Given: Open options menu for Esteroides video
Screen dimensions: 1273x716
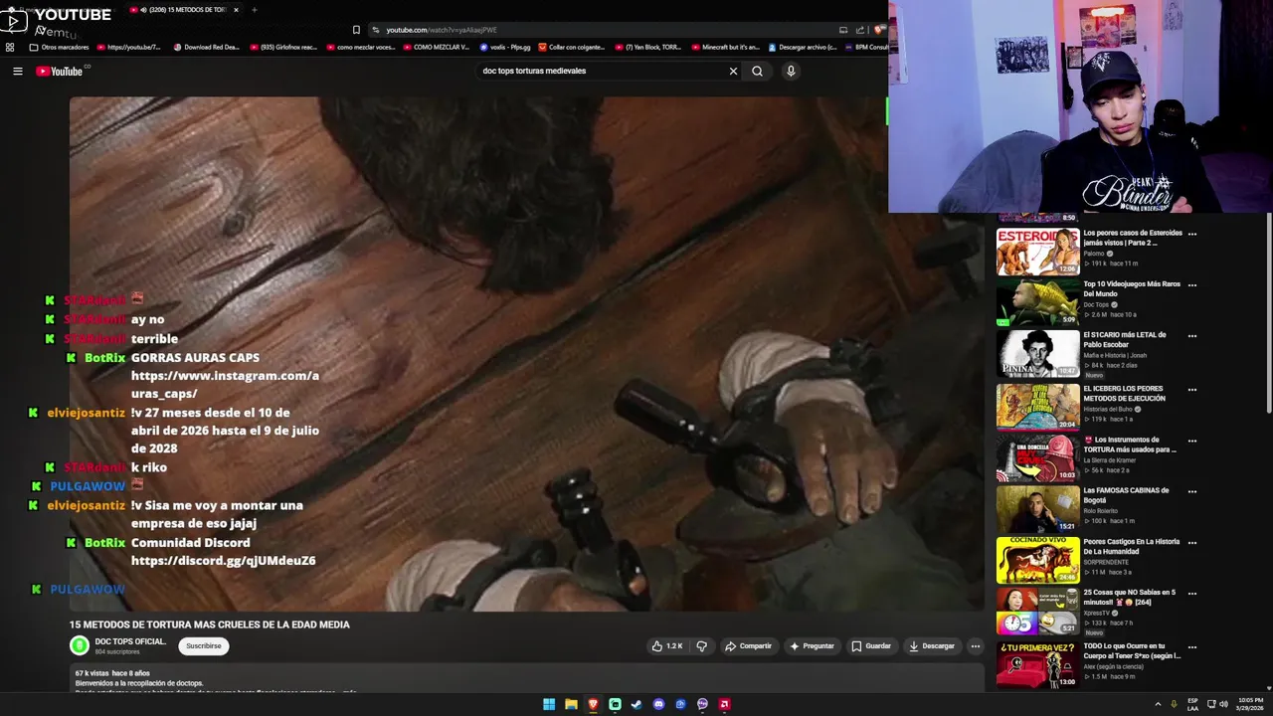Looking at the screenshot, I should tap(1191, 235).
